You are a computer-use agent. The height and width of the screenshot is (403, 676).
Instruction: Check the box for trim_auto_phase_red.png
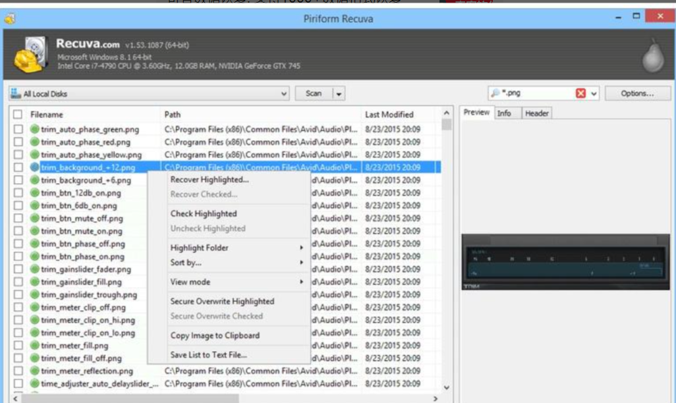click(x=18, y=142)
